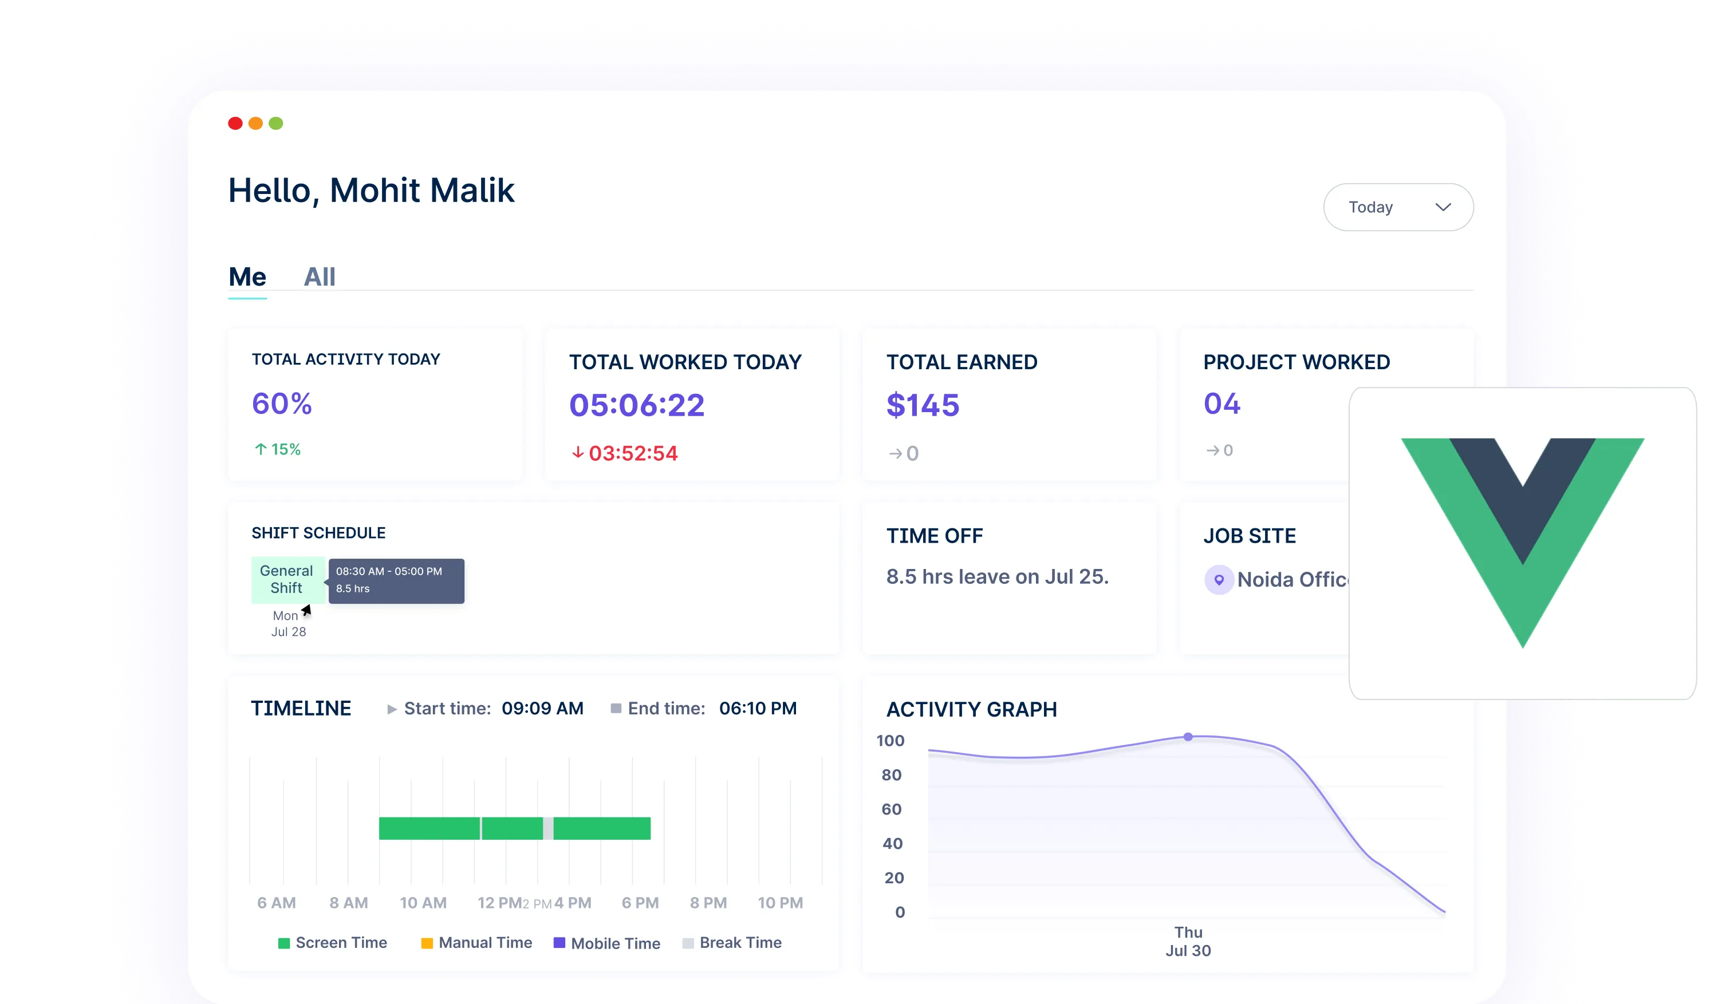Click the 05:06:22 total worked value

click(637, 405)
